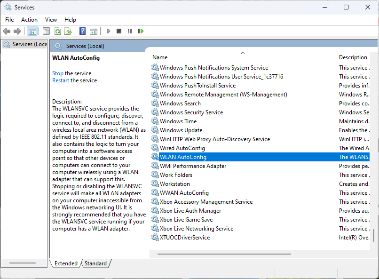Click the gear icon beside WMI Performance Adapter
This screenshot has width=379, height=279.
pos(155,166)
